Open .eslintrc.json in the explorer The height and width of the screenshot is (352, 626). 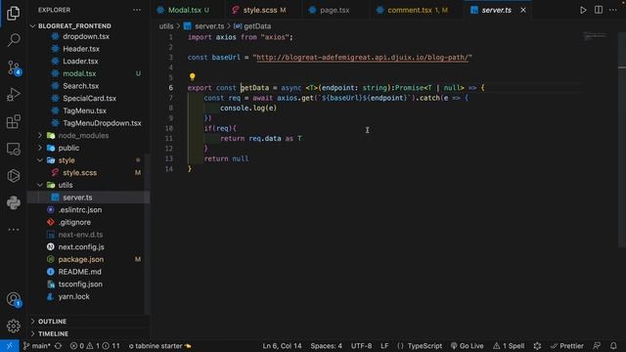pos(80,210)
